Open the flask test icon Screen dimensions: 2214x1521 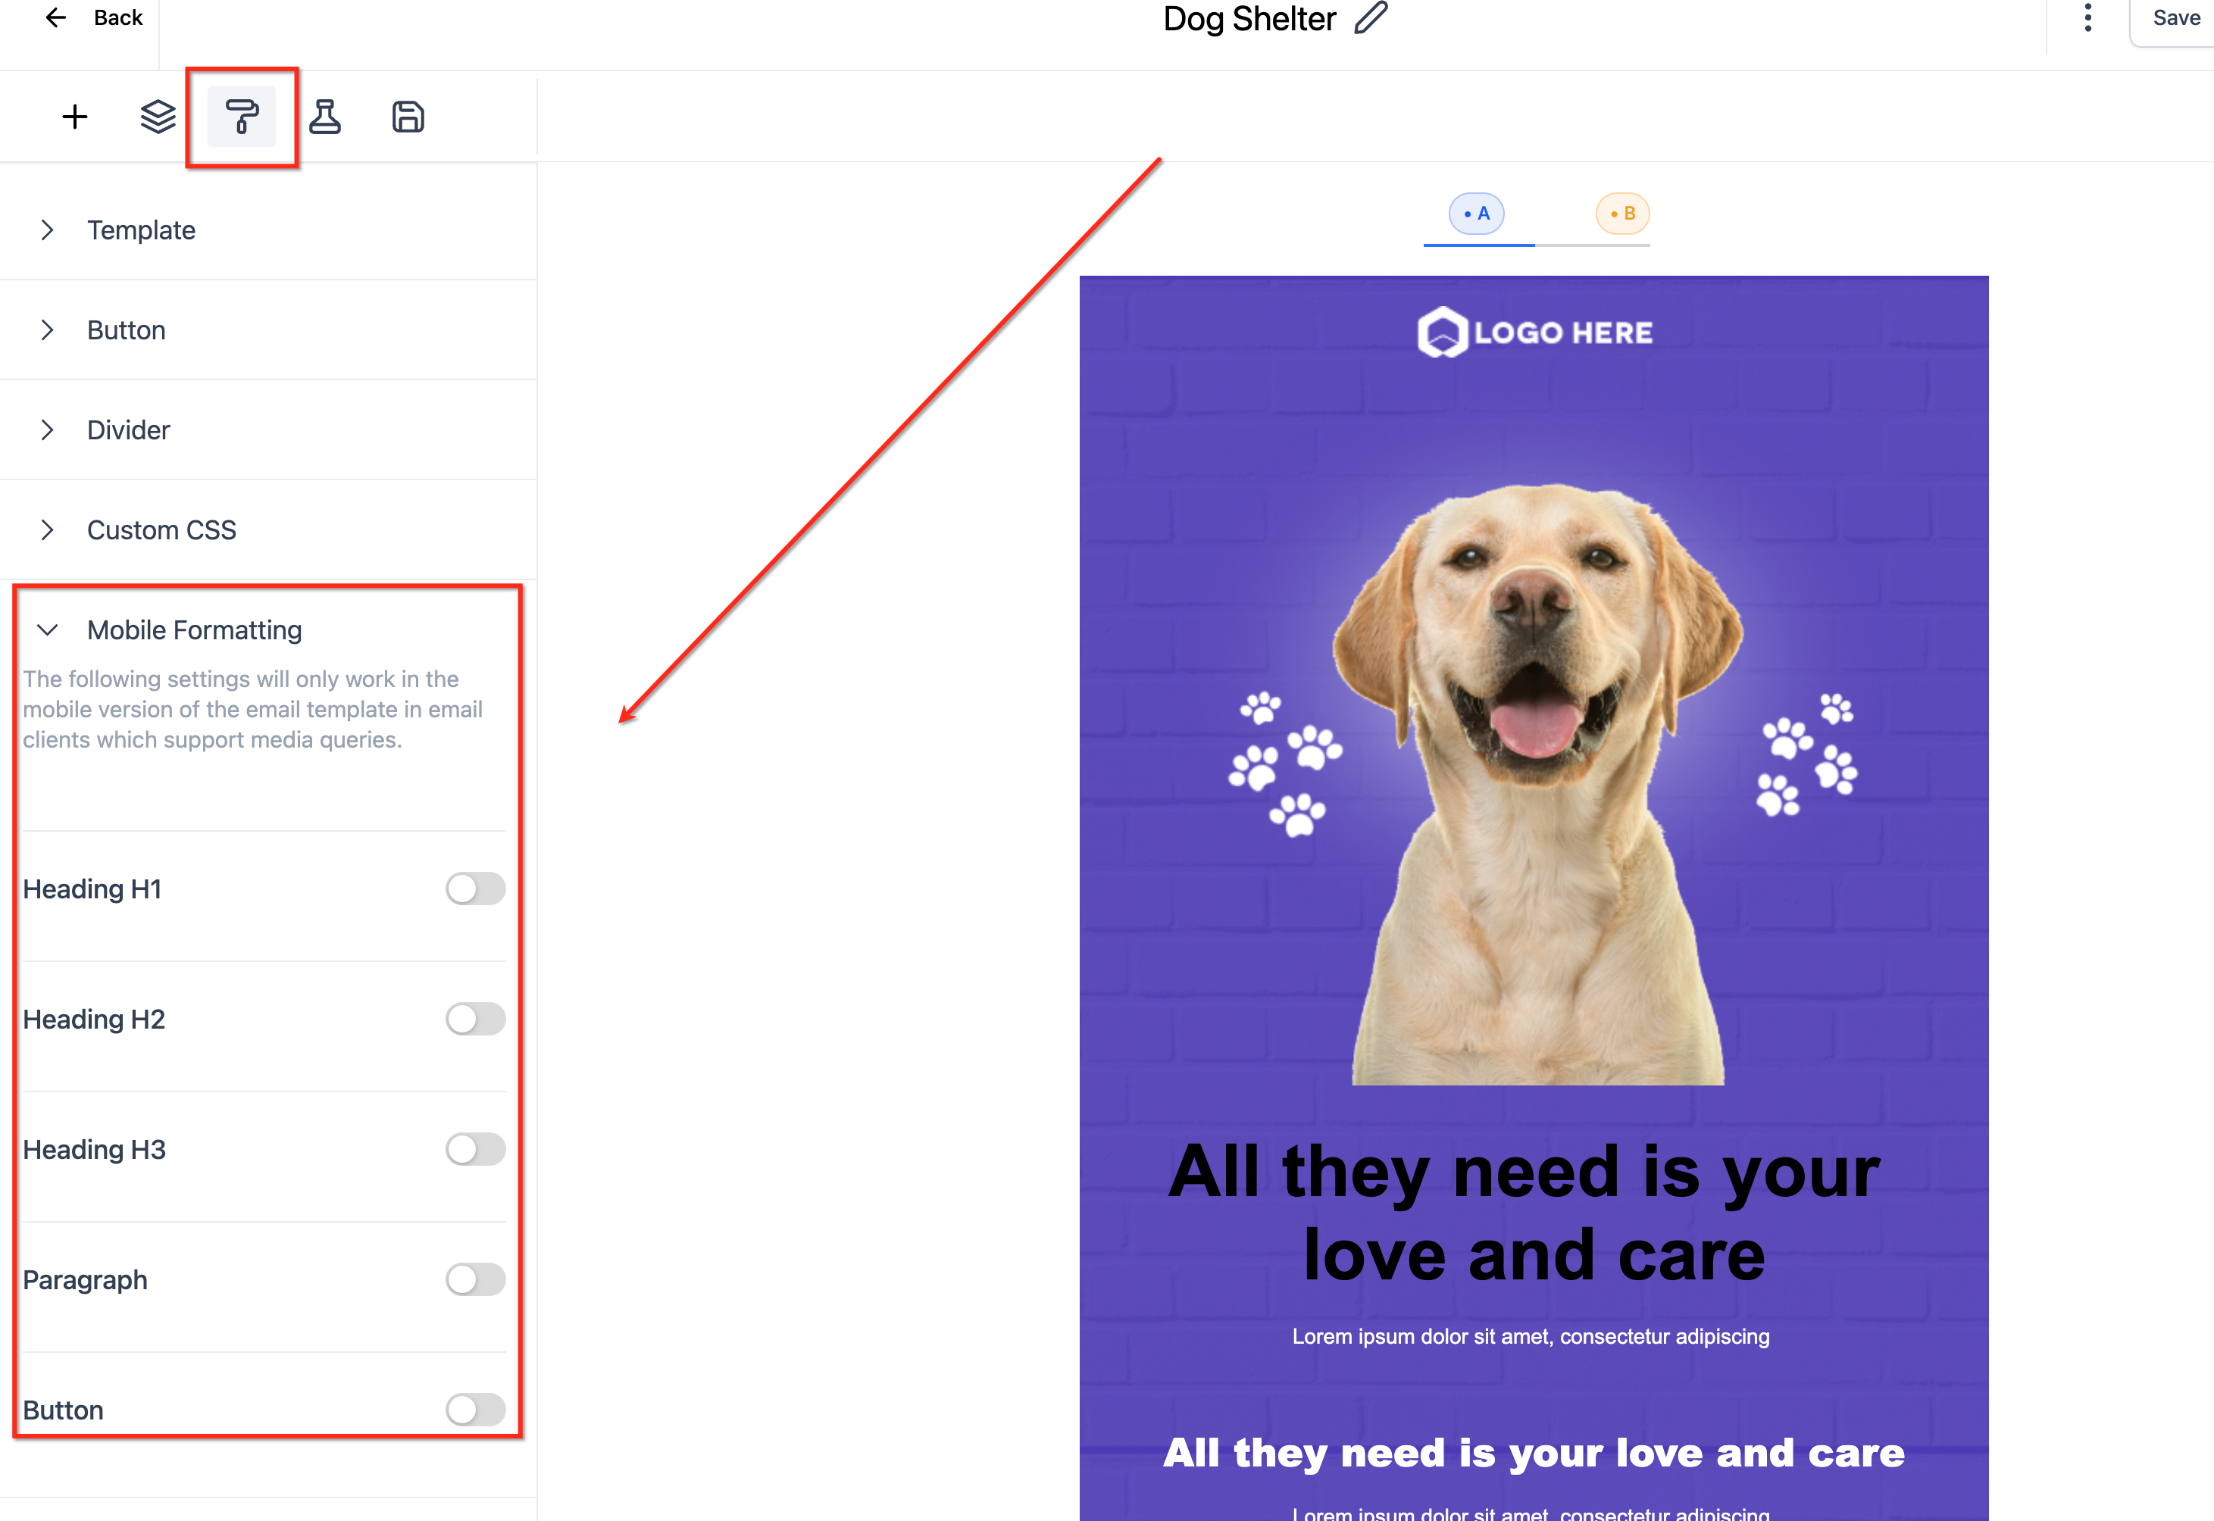click(x=325, y=117)
